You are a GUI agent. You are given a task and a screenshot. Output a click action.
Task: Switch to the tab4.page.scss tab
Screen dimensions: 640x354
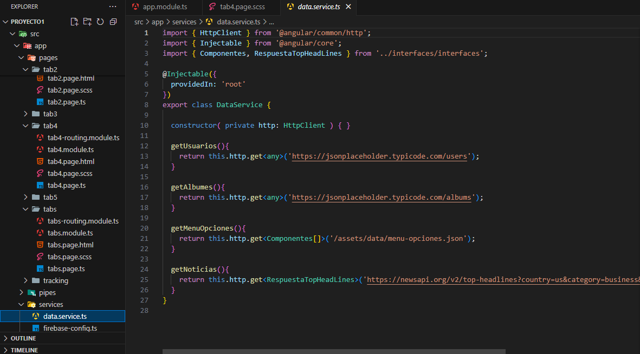coord(243,7)
